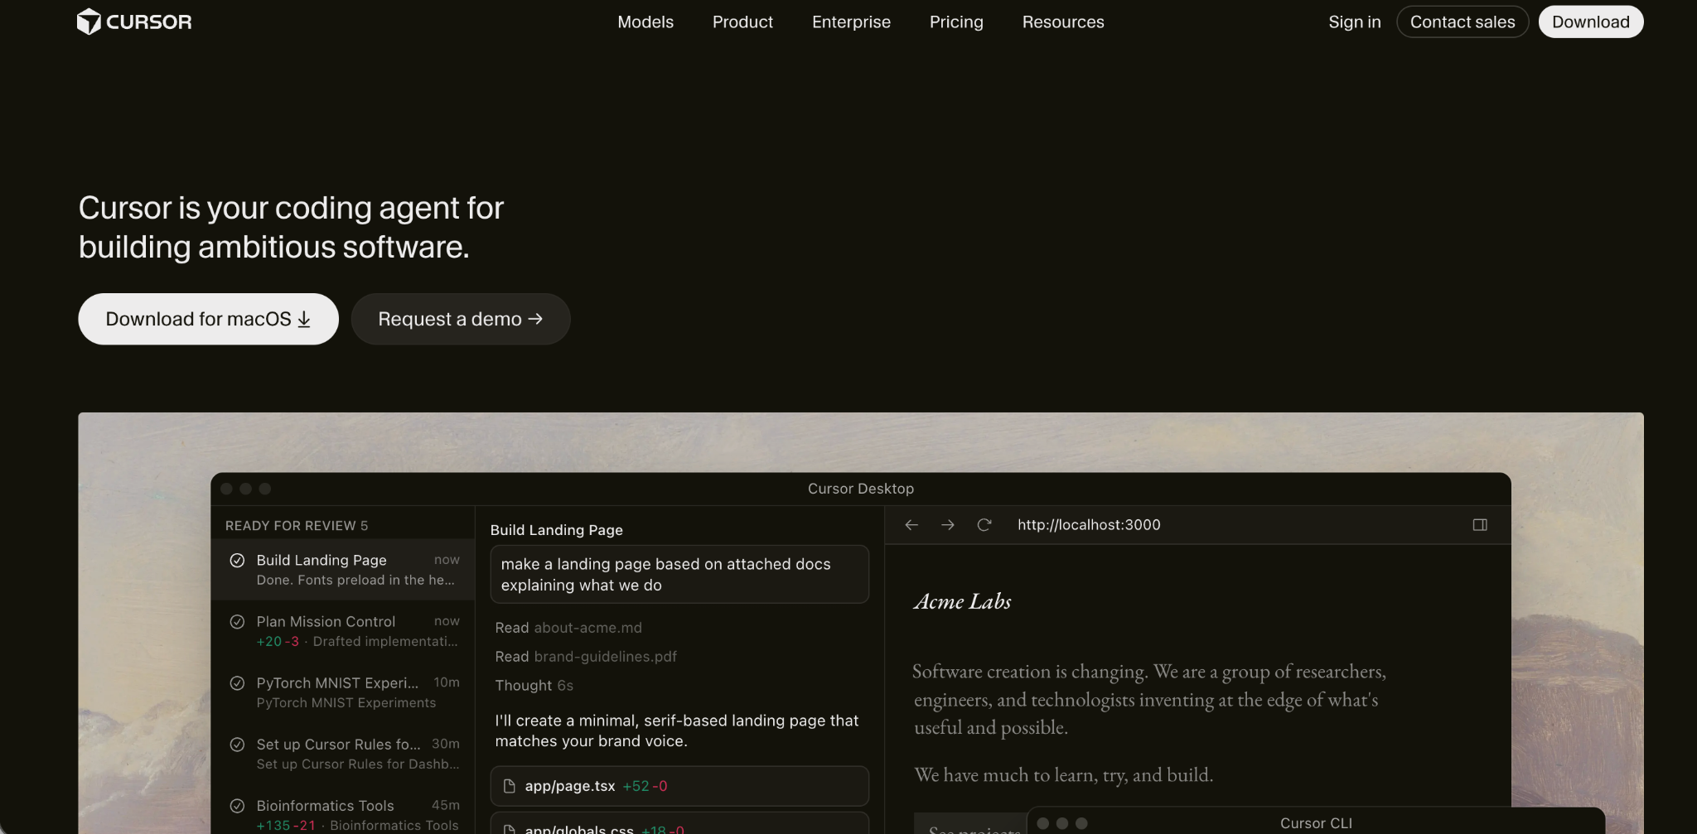Click the '+135 -21' diff stats

pos(286,826)
